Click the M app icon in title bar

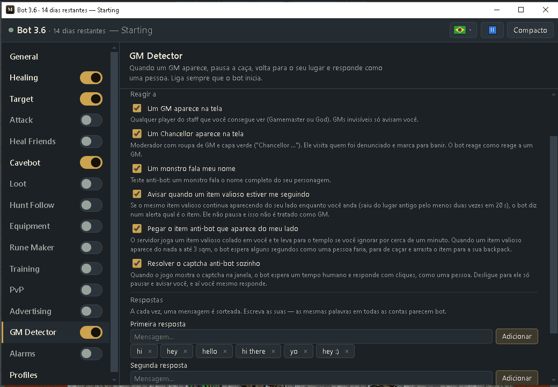10,10
